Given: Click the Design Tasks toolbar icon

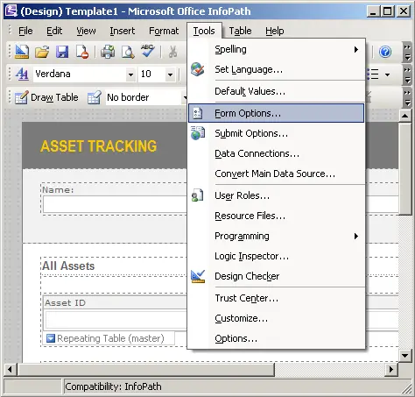Looking at the screenshot, I should 22,52.
